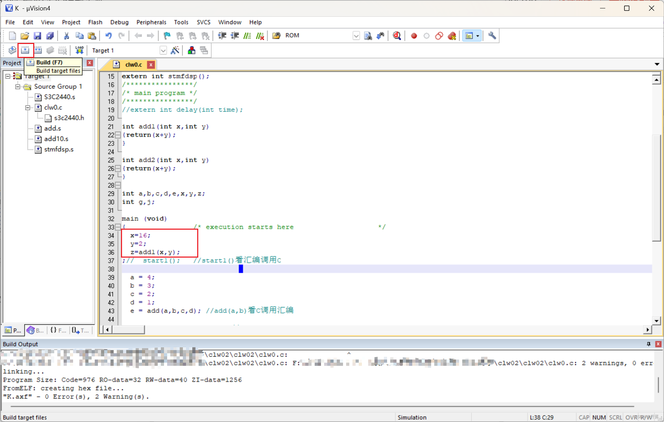This screenshot has height=422, width=664.
Task: Open Target Options magic wand icon
Action: coord(175,50)
